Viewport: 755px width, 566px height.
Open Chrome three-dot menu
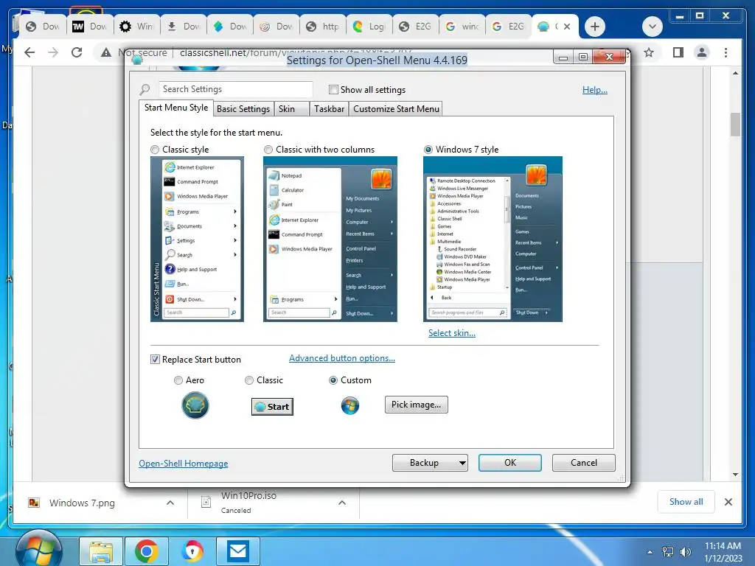tap(726, 52)
